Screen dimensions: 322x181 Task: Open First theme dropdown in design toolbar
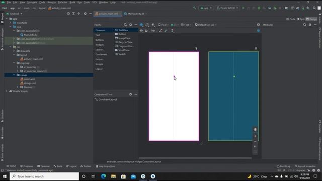pyautogui.click(x=186, y=25)
